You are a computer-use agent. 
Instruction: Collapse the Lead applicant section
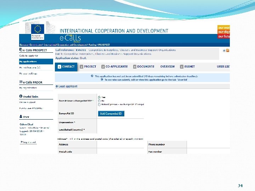[57, 86]
